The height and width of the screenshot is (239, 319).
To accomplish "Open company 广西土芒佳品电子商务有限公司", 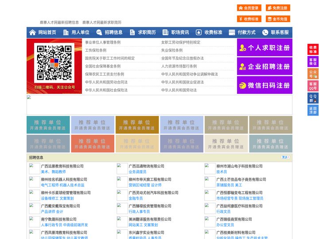I will click(x=241, y=179).
